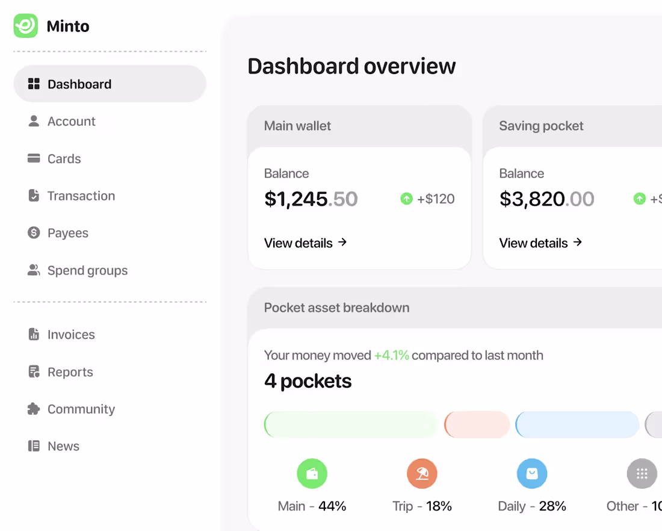Click the Minto brand name
This screenshot has width=662, height=531.
68,26
